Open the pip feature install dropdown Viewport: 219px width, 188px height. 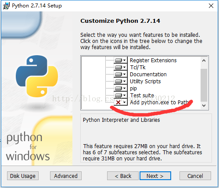(x=121, y=88)
